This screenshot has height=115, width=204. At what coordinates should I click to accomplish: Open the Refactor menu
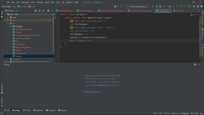[x=40, y=2]
